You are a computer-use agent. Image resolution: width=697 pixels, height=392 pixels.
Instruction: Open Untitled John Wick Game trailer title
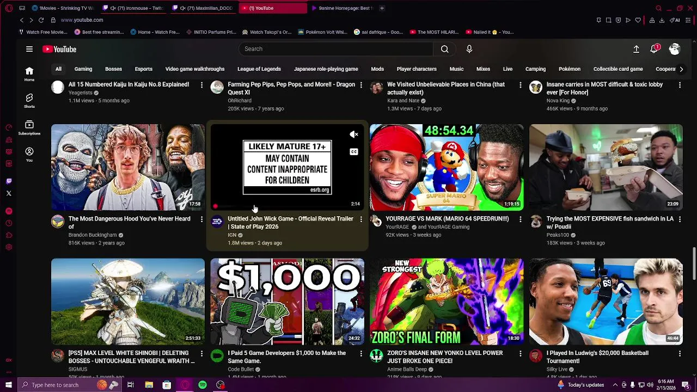pyautogui.click(x=290, y=223)
